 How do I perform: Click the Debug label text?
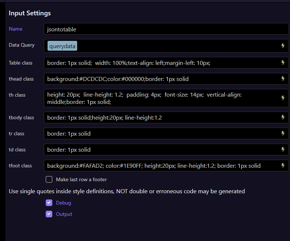coord(63,203)
